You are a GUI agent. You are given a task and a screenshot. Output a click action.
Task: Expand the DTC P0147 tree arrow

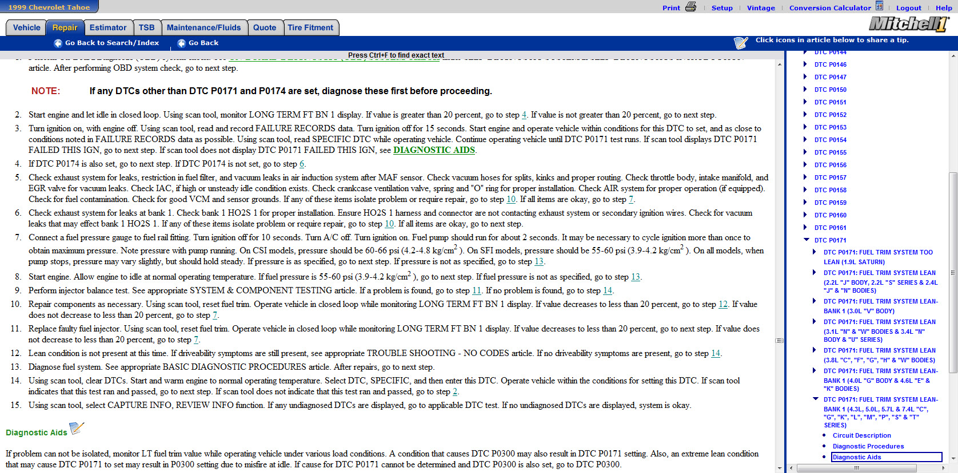pyautogui.click(x=805, y=77)
